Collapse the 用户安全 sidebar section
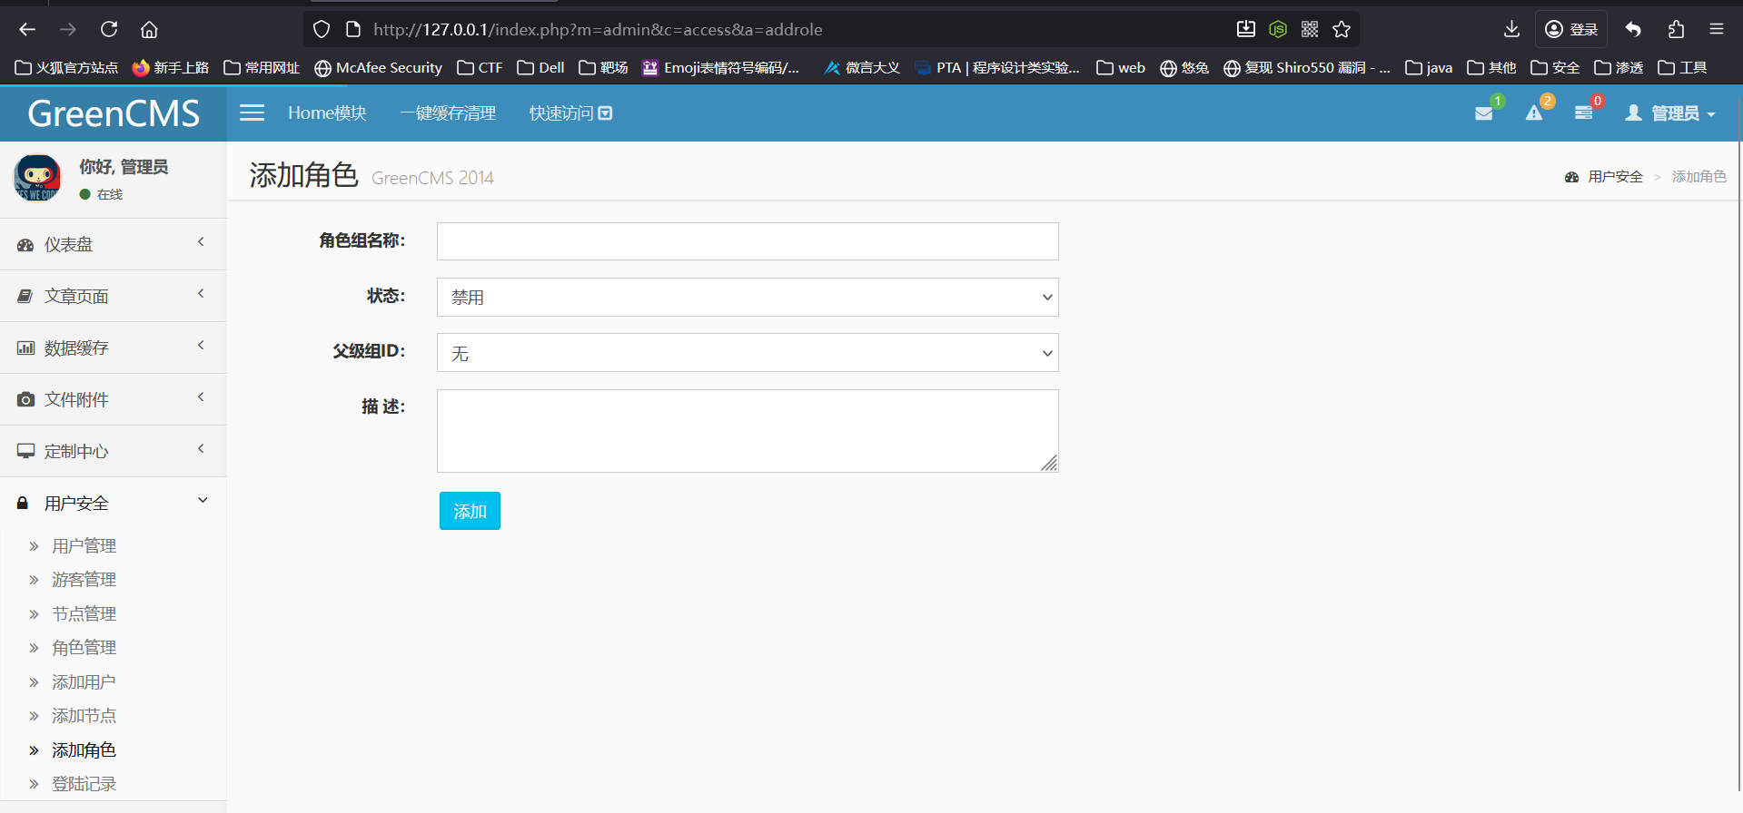The image size is (1743, 813). tap(113, 503)
